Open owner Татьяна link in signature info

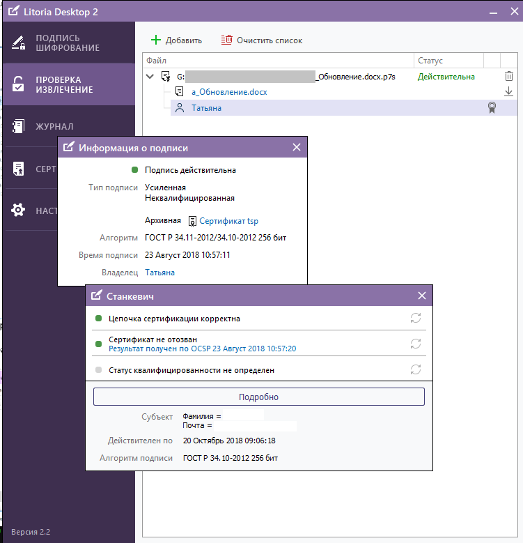point(159,273)
